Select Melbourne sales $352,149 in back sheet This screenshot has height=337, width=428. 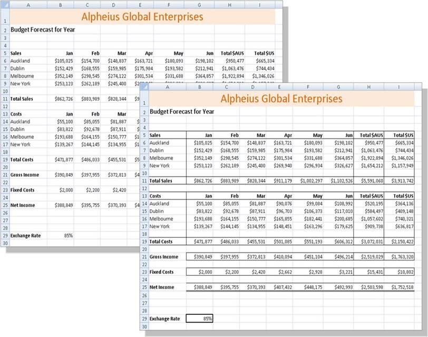(x=60, y=76)
